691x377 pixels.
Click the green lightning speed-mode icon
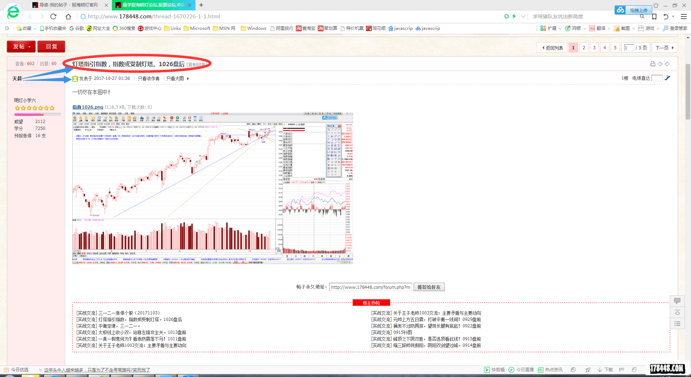click(514, 17)
